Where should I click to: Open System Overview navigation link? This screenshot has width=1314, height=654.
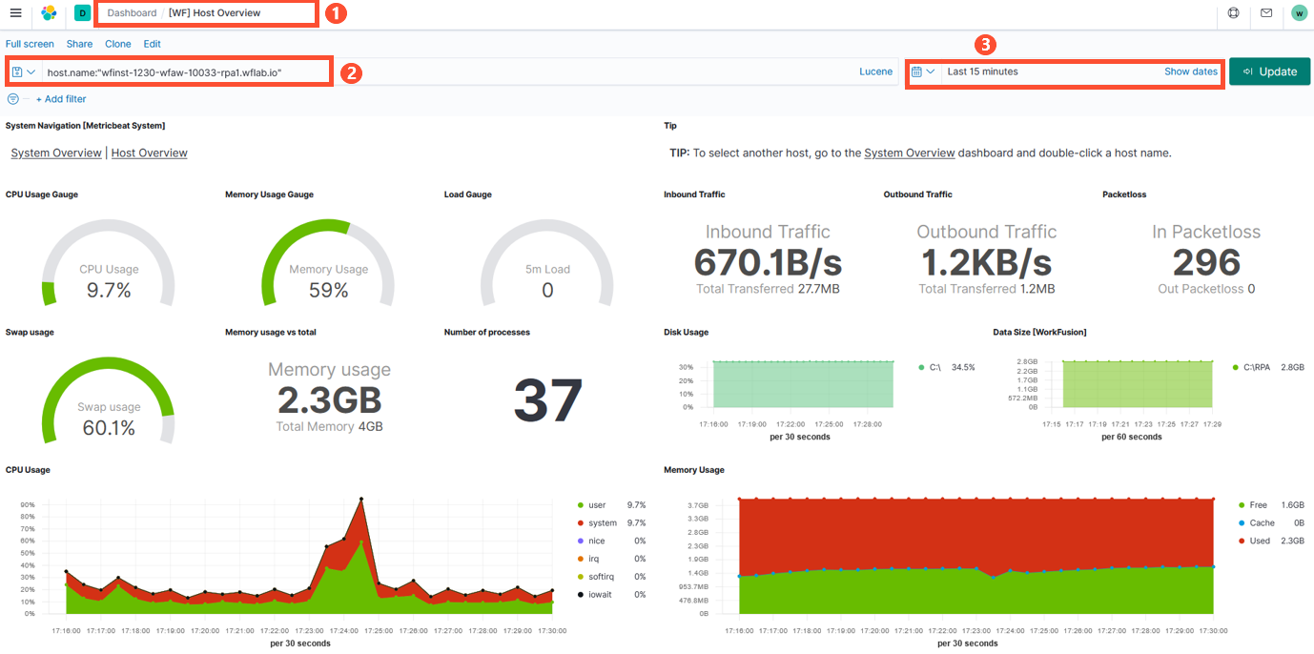click(x=56, y=153)
